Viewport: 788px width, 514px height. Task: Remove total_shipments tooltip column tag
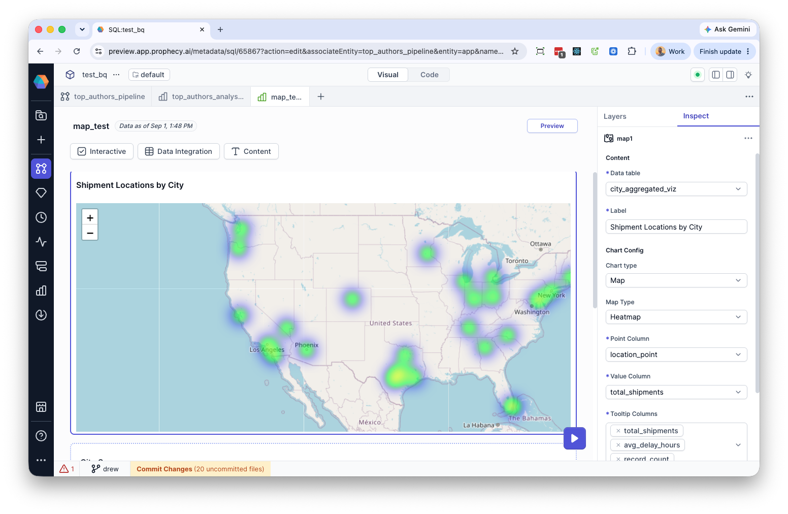click(618, 431)
